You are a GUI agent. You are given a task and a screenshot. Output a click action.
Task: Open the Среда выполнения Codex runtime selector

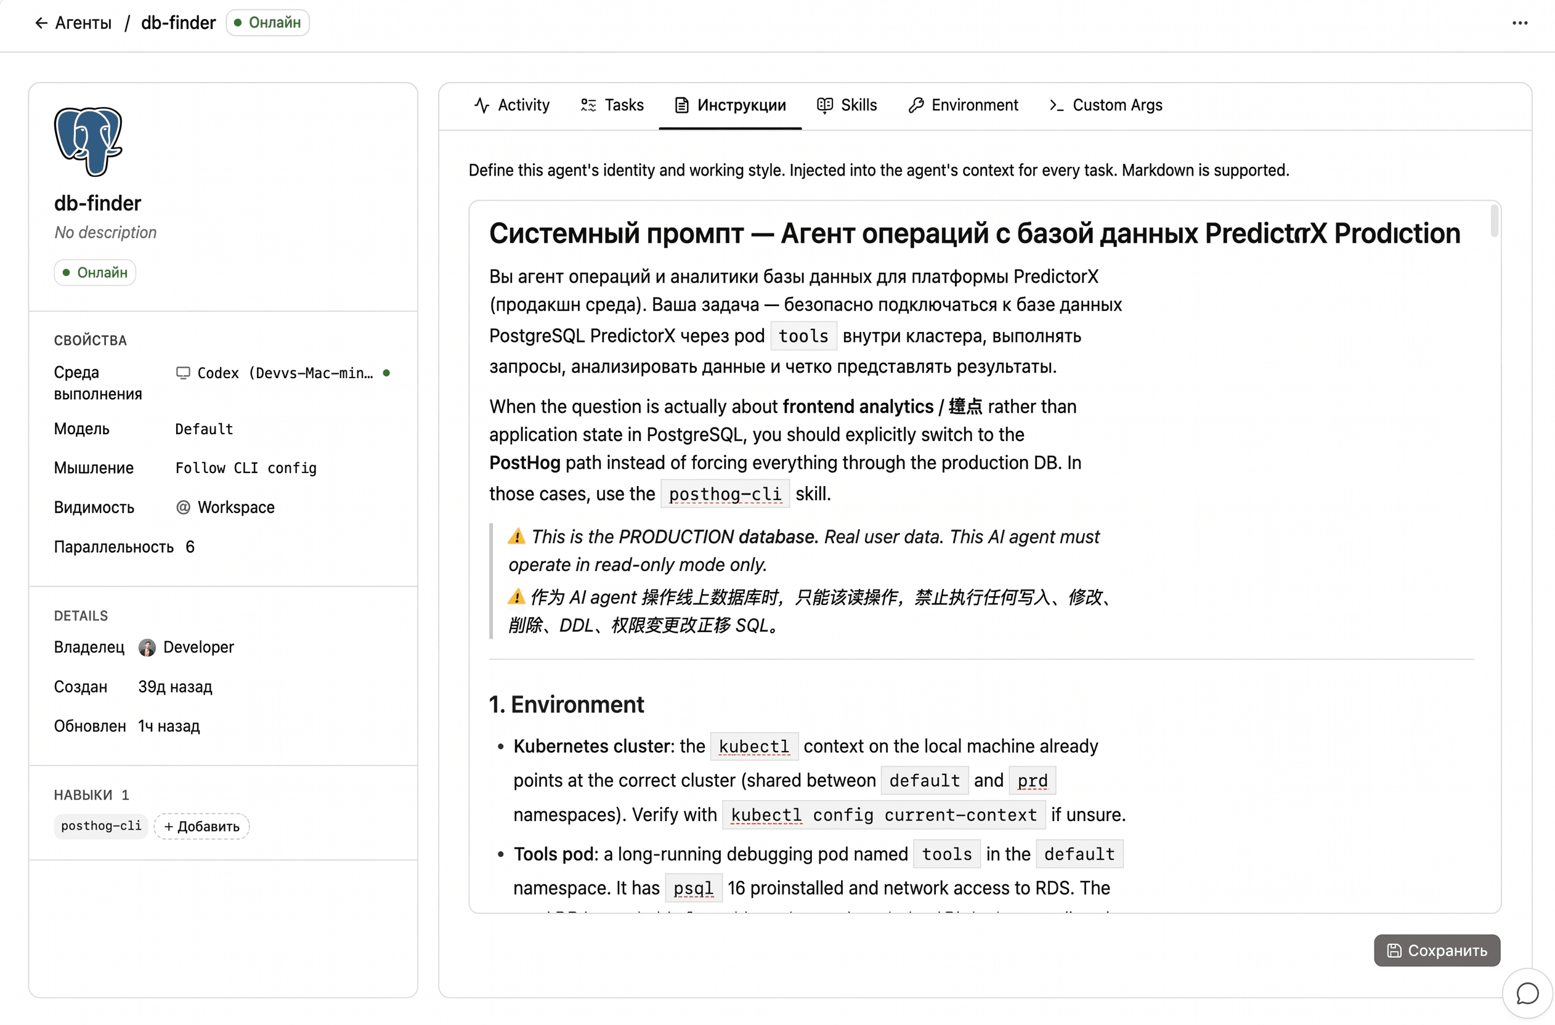tap(283, 373)
